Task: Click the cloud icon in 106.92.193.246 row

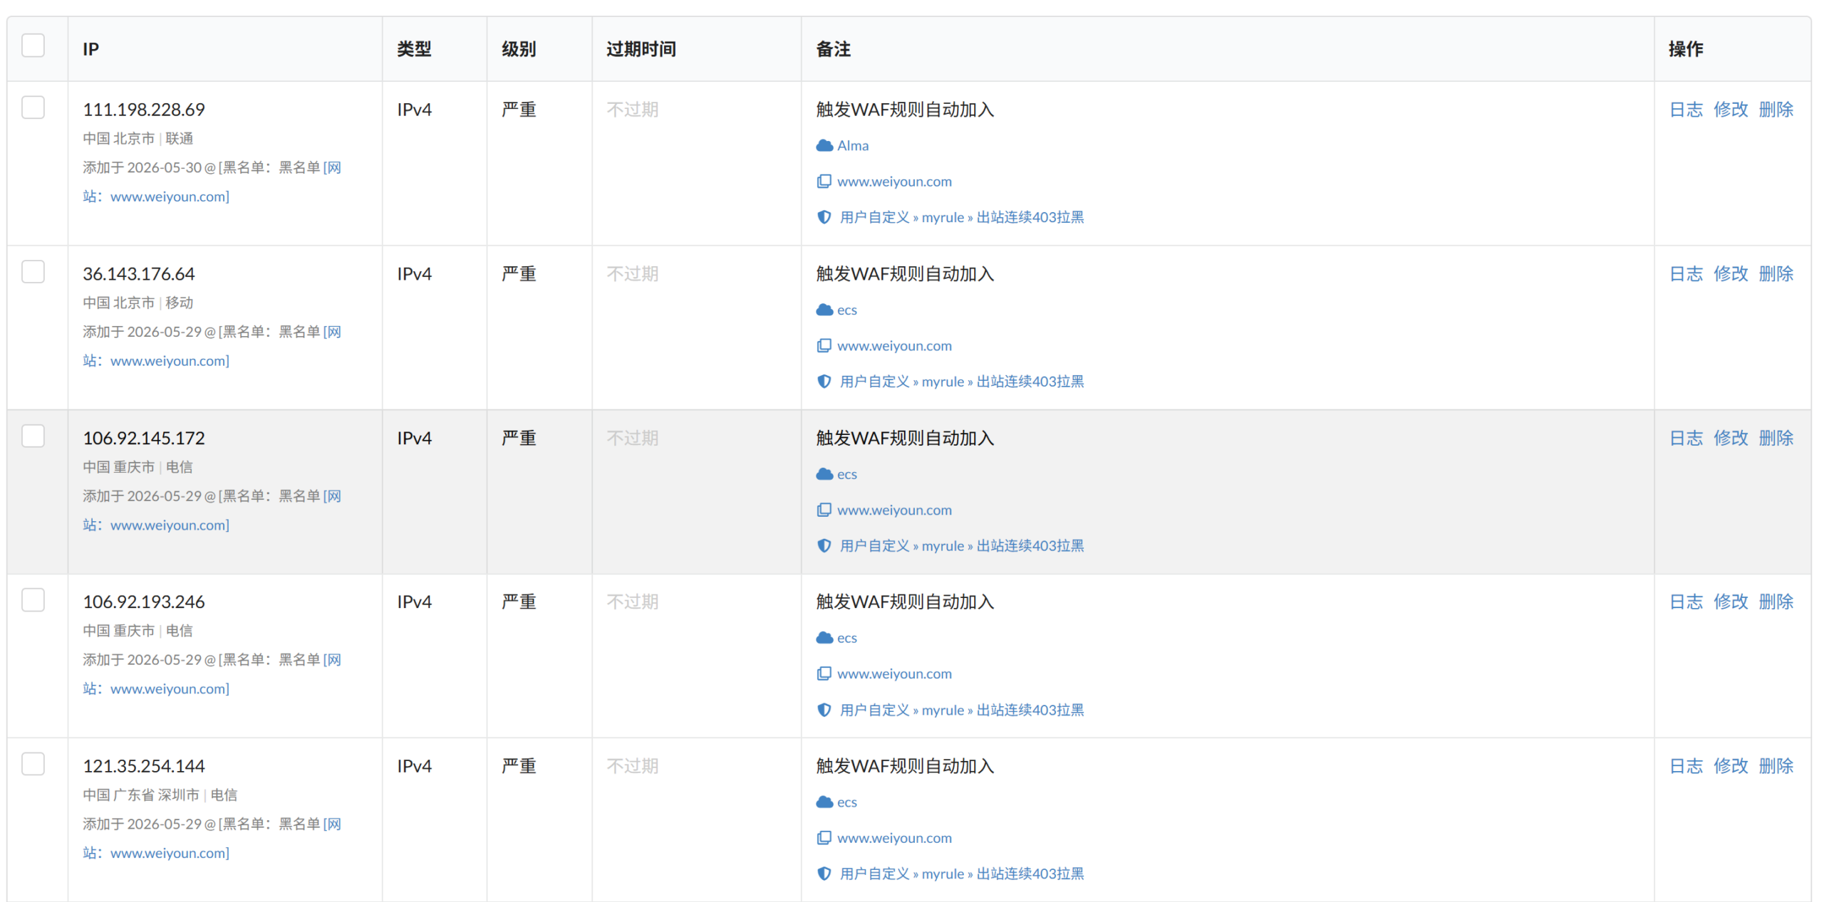Action: [824, 638]
